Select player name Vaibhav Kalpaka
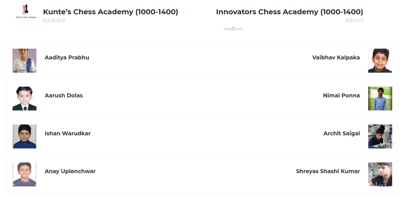Screen dimensions: 404x197 [336, 58]
